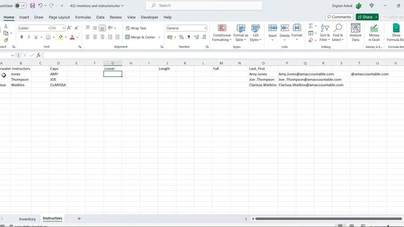Center text horizontally
This screenshot has height=227, width=404.
coord(95,37)
